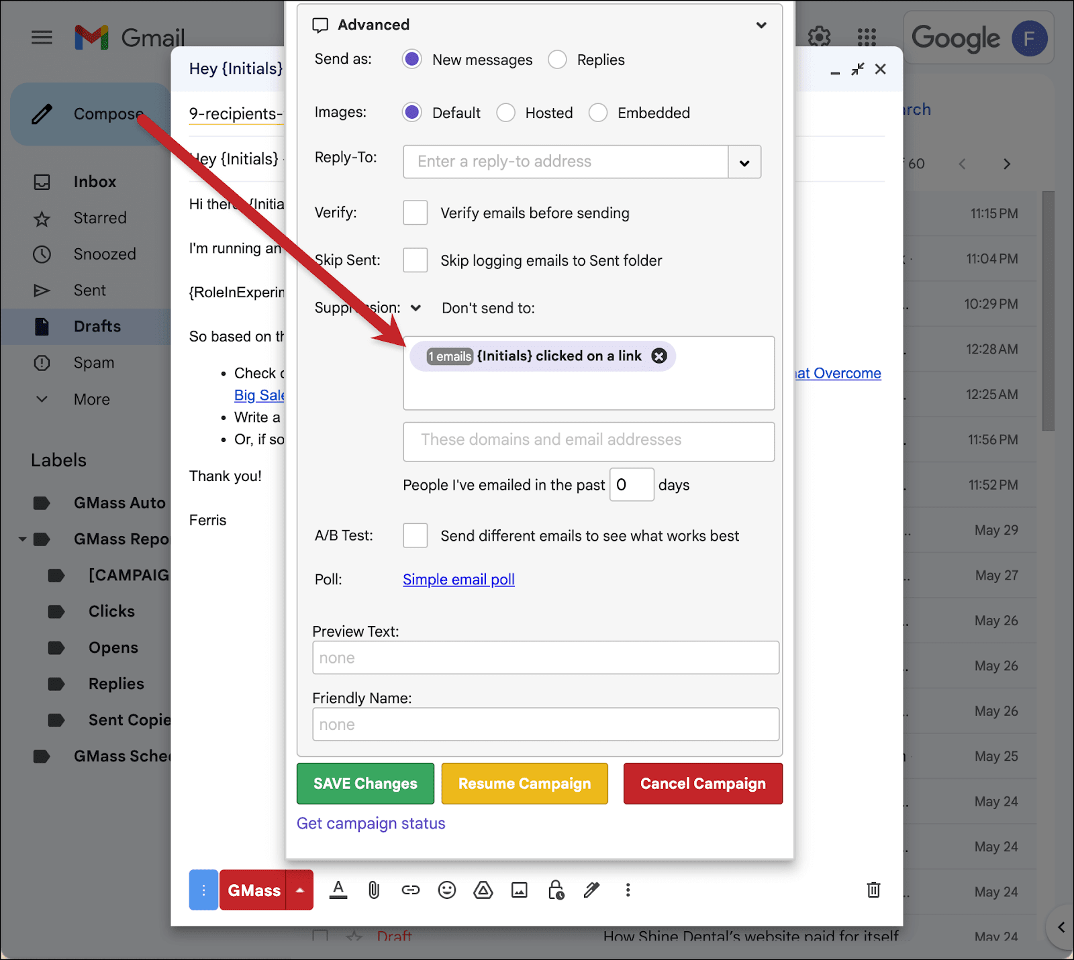This screenshot has width=1074, height=960.
Task: Open the Opens label
Action: click(x=113, y=647)
